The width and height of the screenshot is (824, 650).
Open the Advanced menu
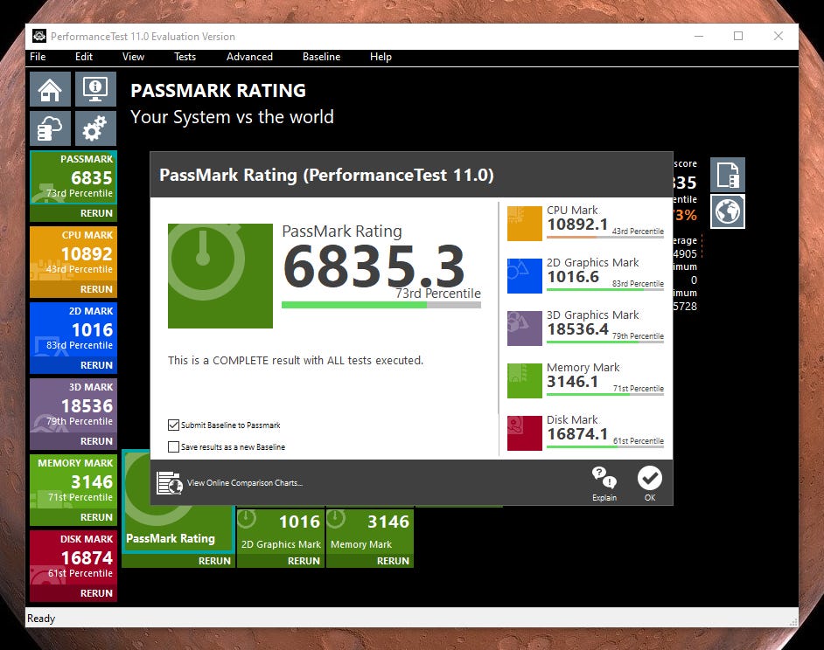pyautogui.click(x=249, y=57)
